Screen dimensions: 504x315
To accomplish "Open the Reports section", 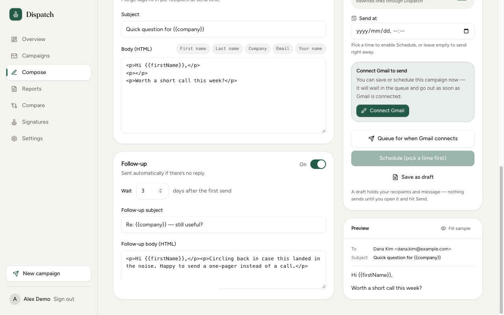I will pyautogui.click(x=49, y=89).
